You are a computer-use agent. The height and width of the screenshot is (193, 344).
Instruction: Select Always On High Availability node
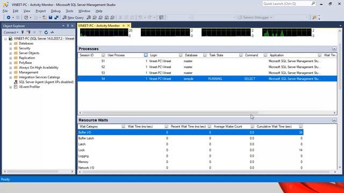point(39,68)
